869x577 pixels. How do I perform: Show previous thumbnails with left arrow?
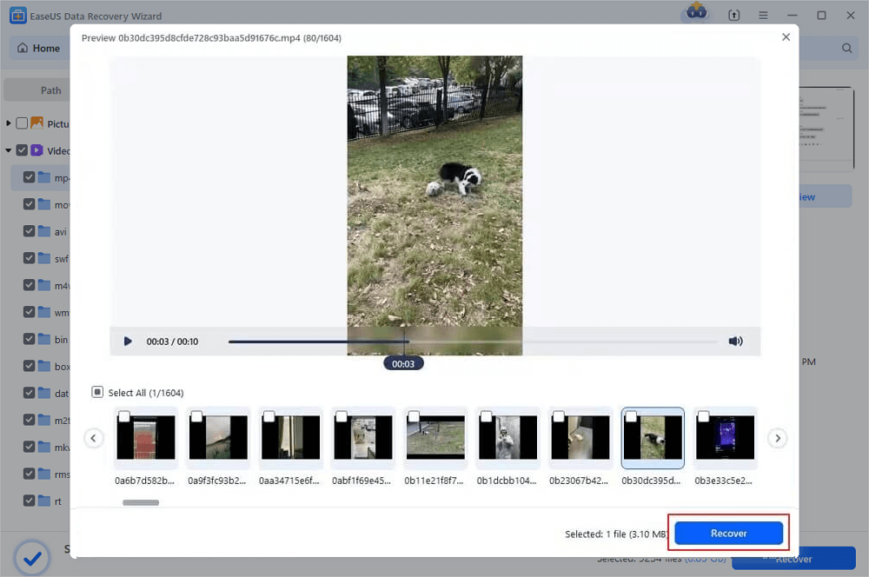click(x=94, y=439)
